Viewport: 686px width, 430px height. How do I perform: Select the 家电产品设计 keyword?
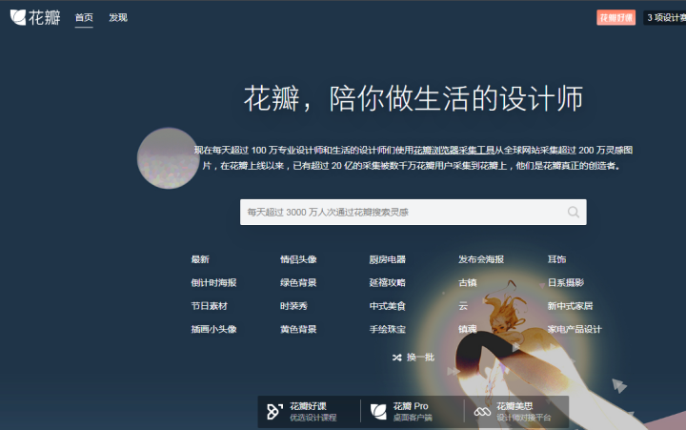pos(575,329)
